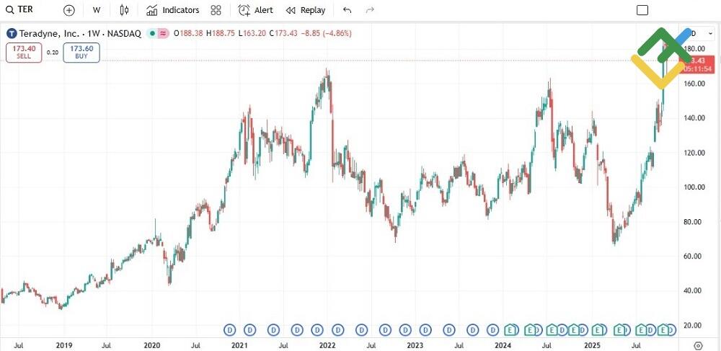Click the 2022 label on time axis
This screenshot has width=721, height=351.
coord(327,345)
